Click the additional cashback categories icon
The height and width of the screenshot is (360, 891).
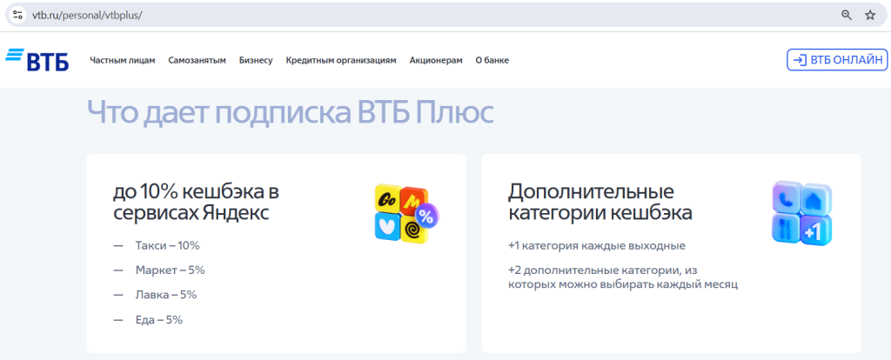801,213
